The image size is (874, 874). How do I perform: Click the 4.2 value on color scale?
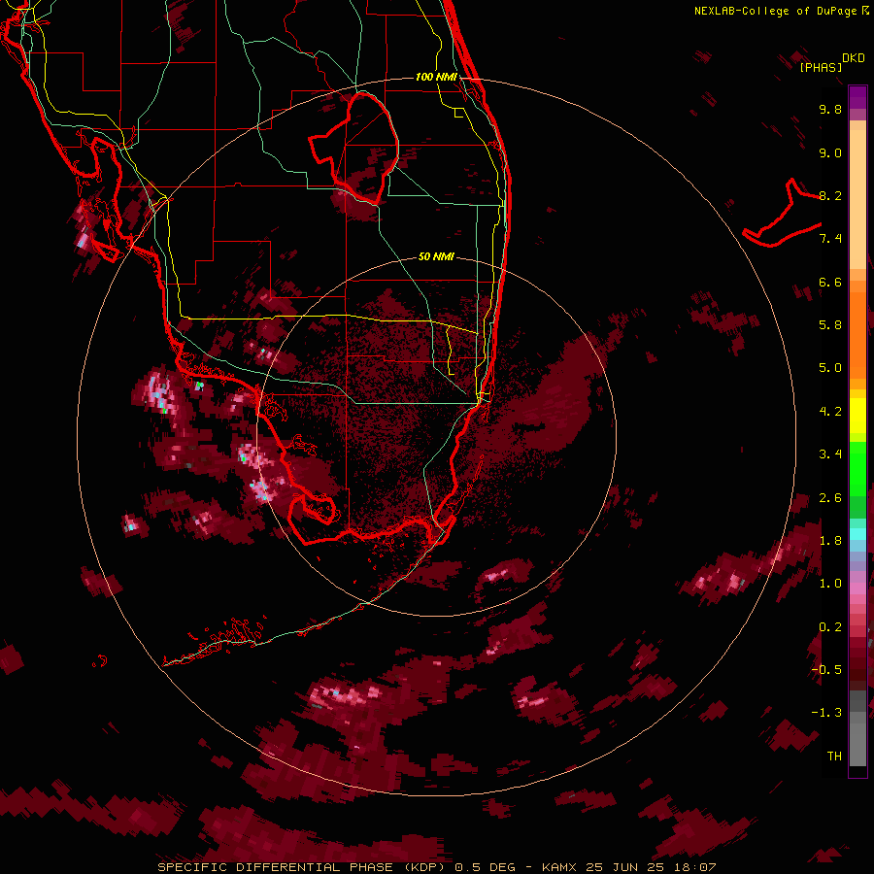(x=830, y=412)
